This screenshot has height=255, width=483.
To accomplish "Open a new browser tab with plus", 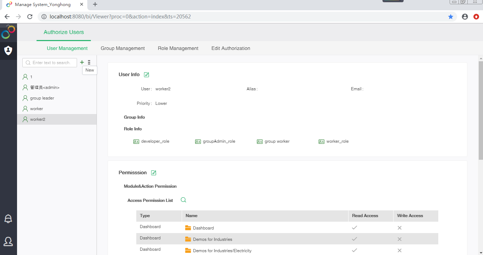I will point(95,4).
